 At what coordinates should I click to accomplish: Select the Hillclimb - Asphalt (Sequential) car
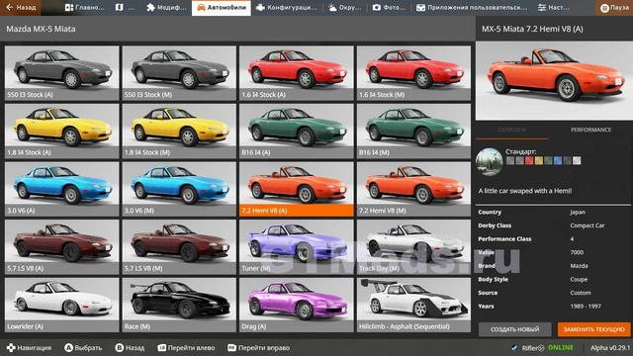[x=413, y=306]
